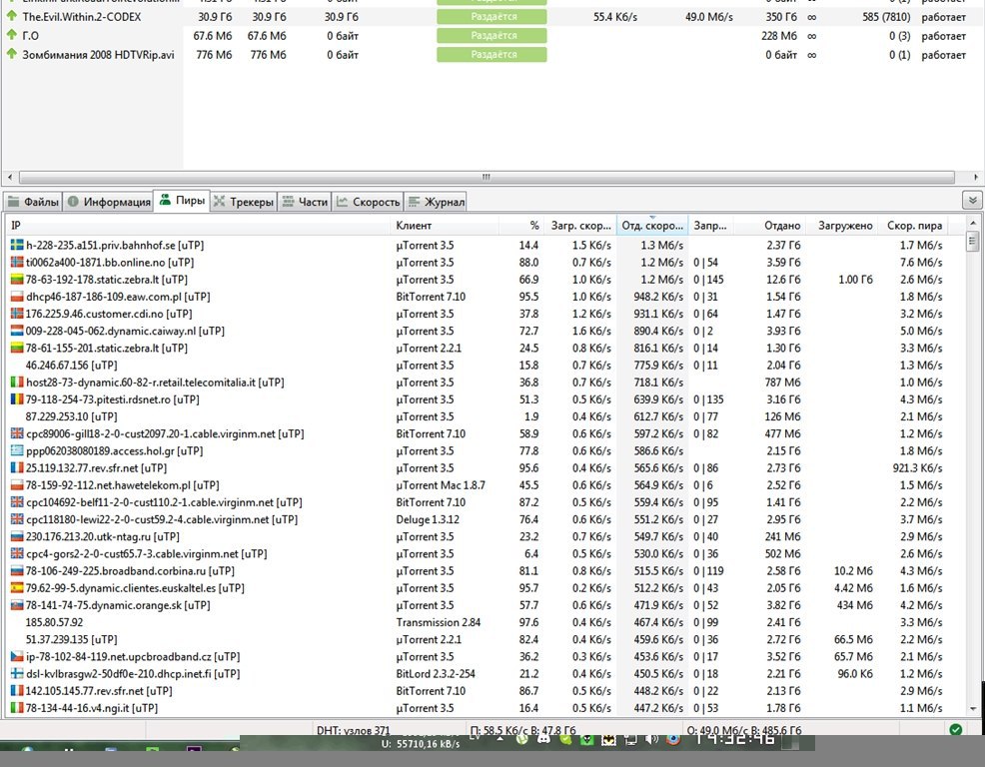Click the Раздаётся progress bar of Зомбимания 2008 HDTVRip.avi
The image size is (985, 767).
tap(492, 54)
